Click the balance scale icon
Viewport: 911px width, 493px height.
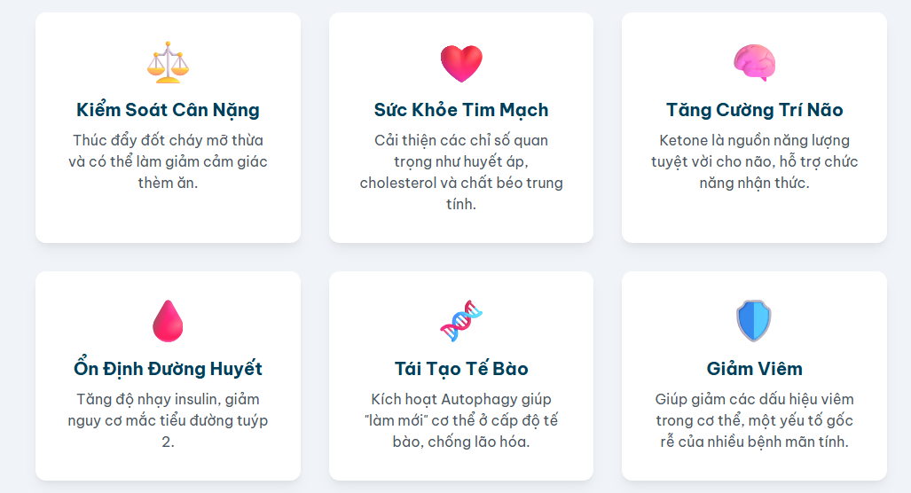[168, 63]
